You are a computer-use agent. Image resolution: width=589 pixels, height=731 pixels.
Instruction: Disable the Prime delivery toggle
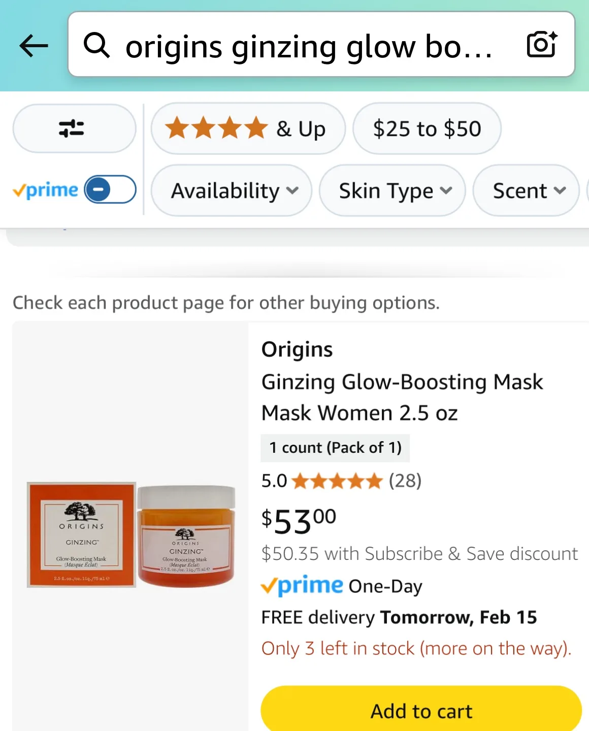(x=108, y=189)
